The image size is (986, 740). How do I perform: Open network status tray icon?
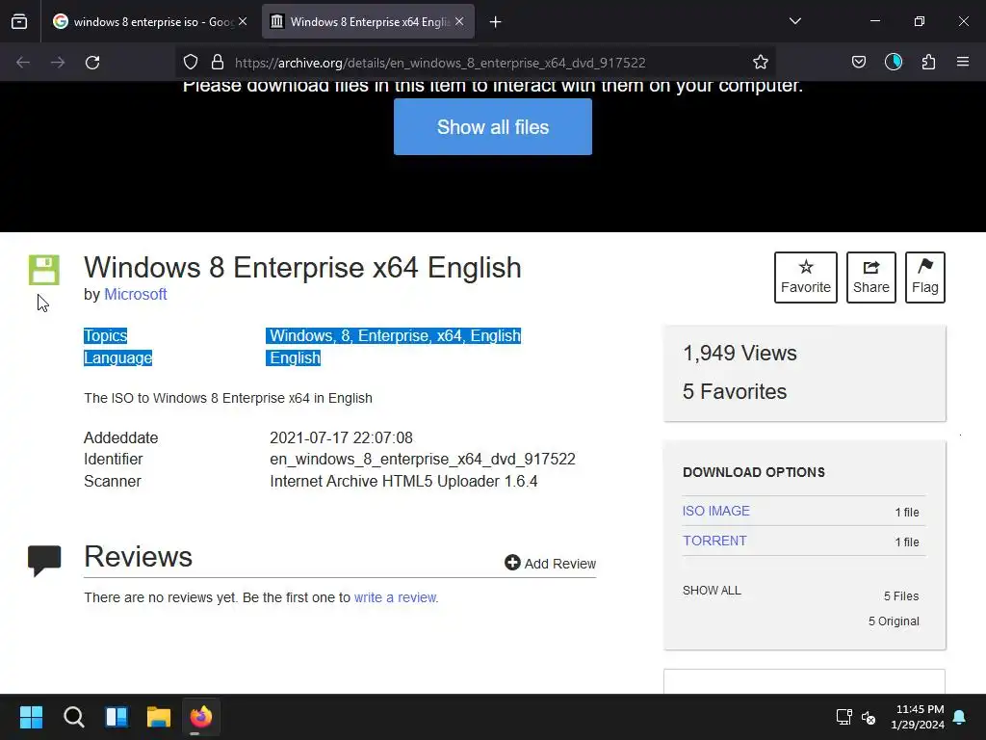click(x=843, y=717)
